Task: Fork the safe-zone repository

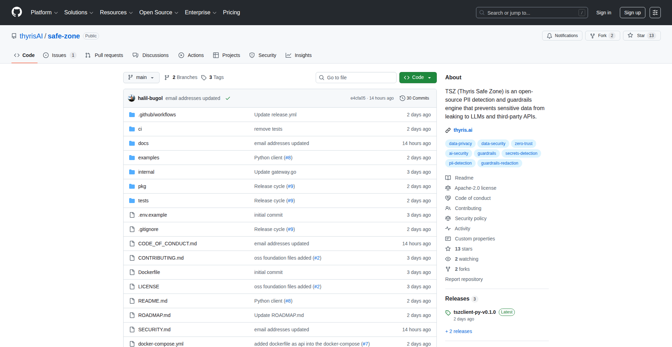Action: coord(602,36)
